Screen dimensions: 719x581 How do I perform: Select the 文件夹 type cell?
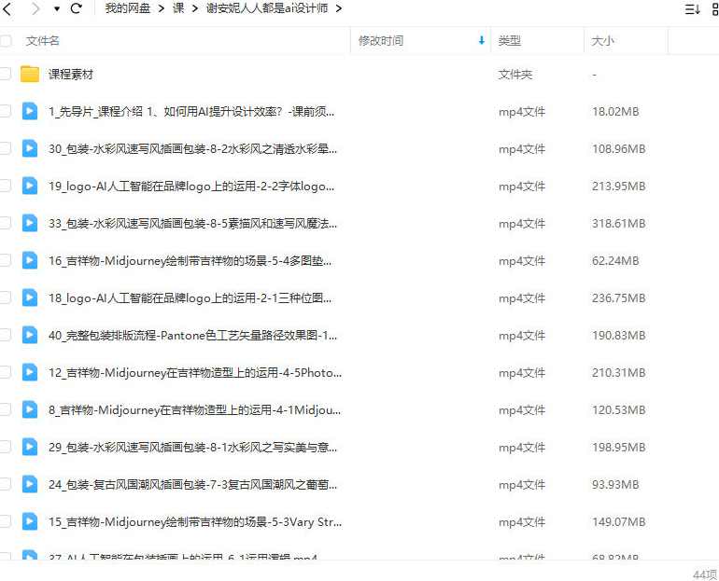pos(515,75)
